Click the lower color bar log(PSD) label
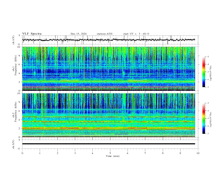The width and height of the screenshot is (223, 172). click(x=211, y=120)
